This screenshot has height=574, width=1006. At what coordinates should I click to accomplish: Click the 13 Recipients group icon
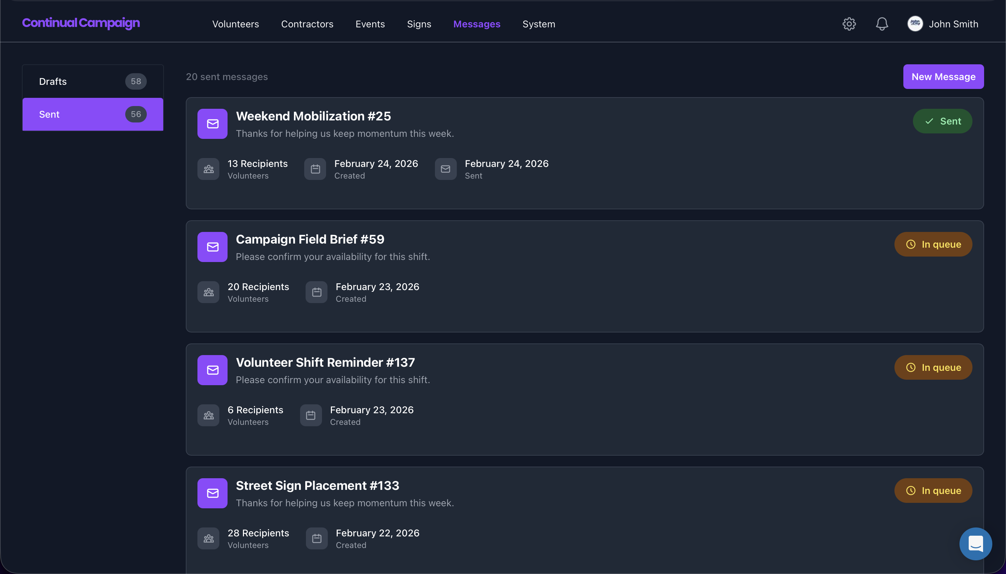[209, 169]
